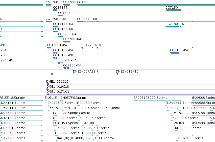Select transcript CG42750-RB label
Viewport: 215px width, 142px height.
tap(87, 19)
